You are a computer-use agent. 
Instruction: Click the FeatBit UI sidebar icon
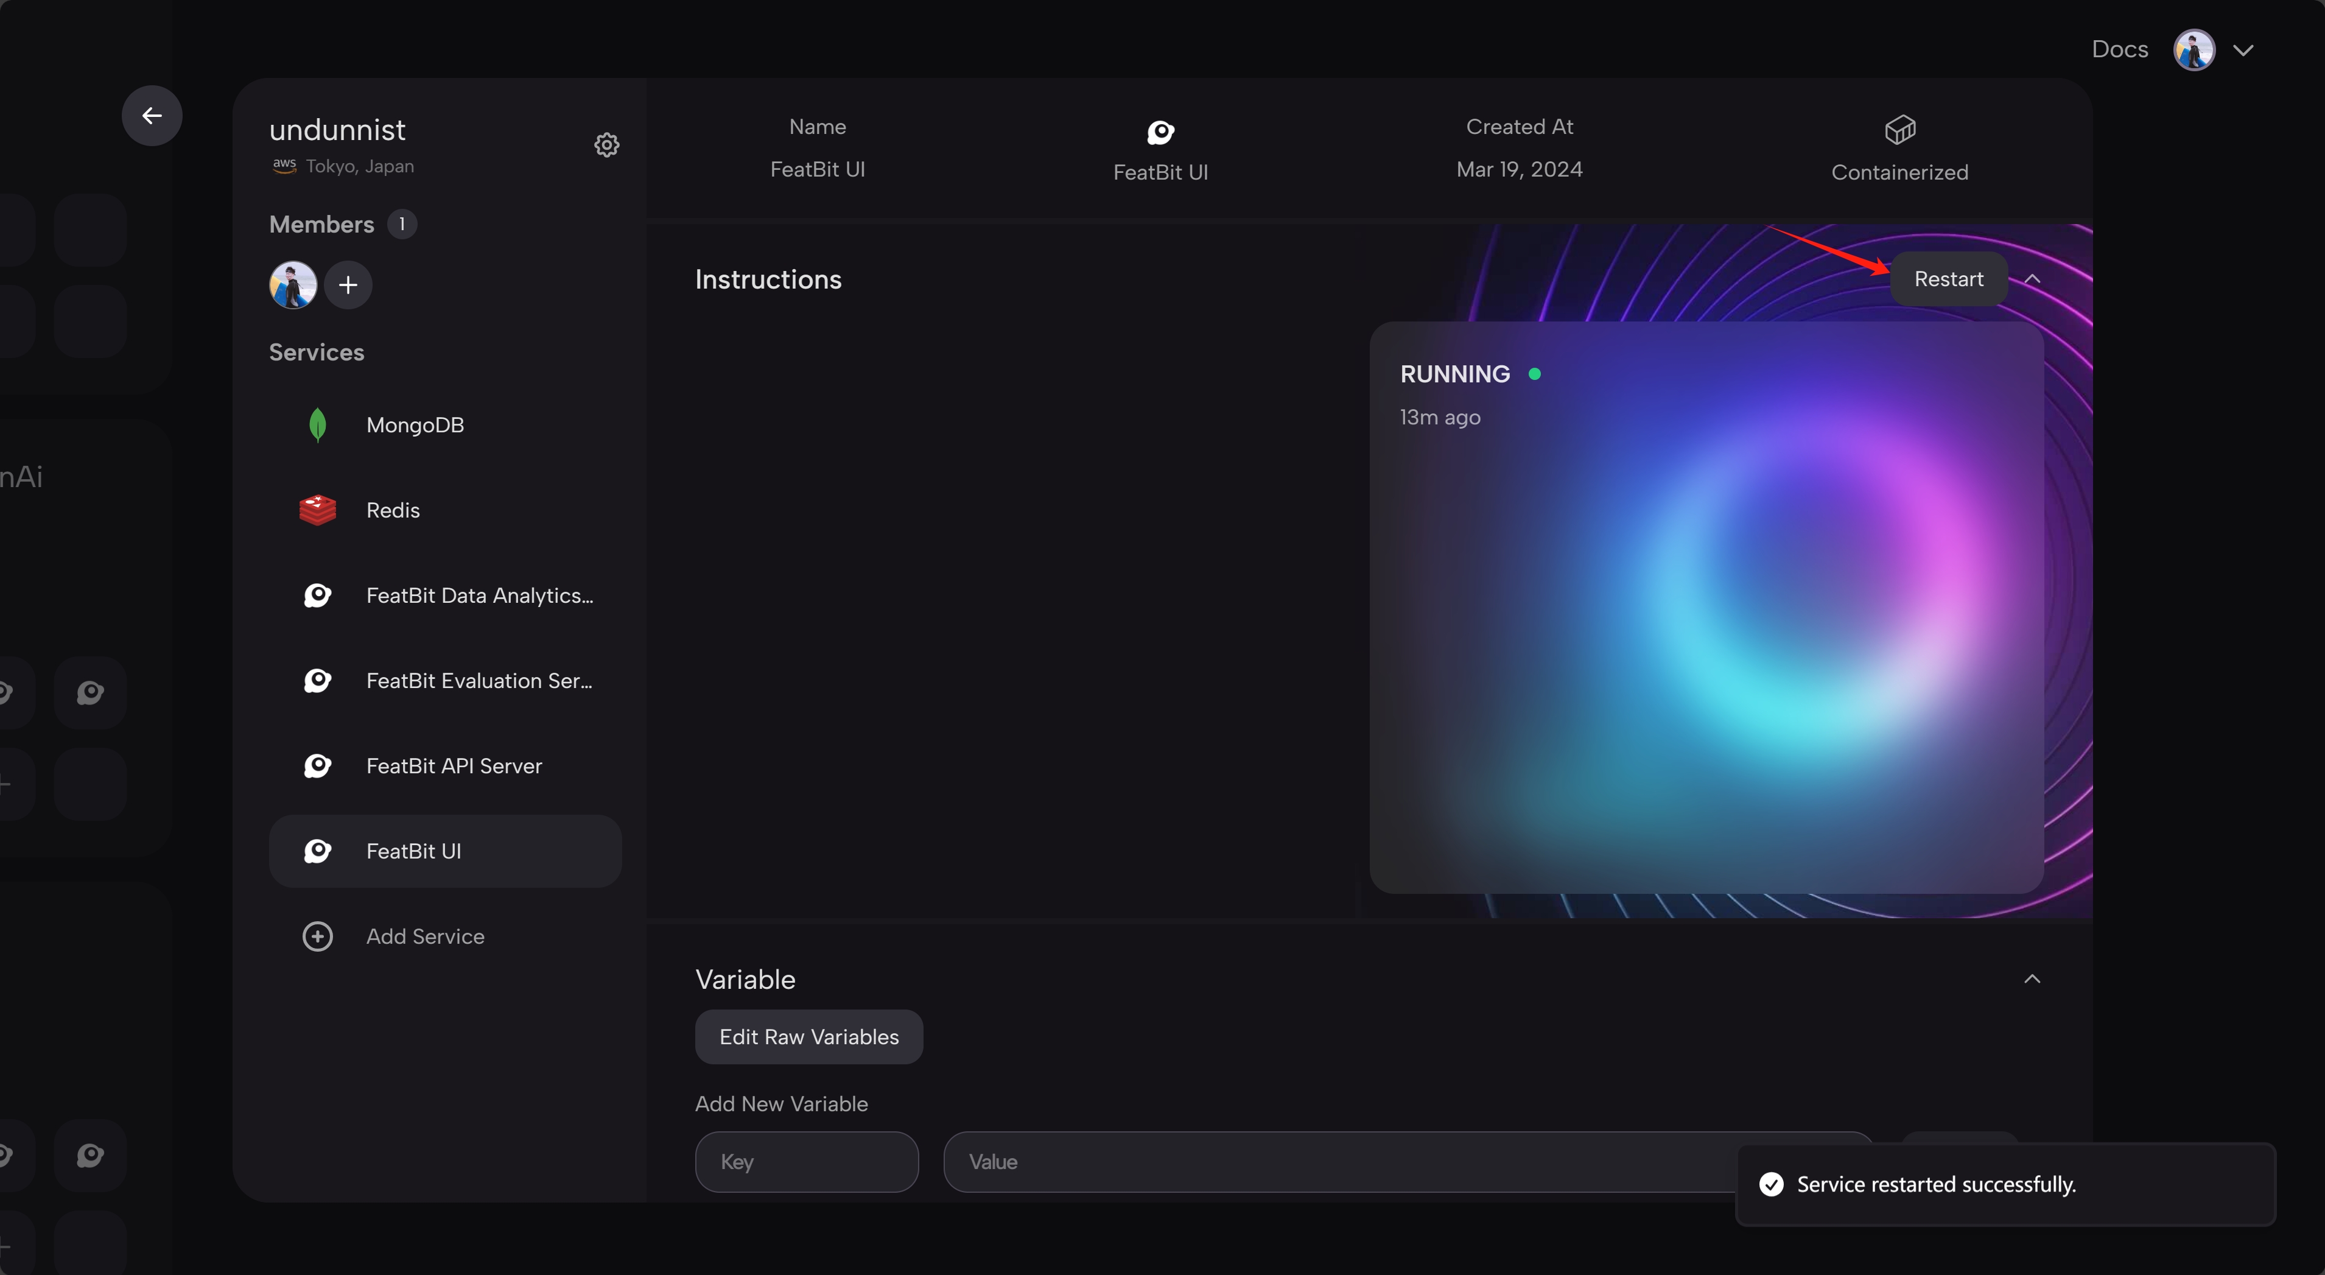click(318, 851)
